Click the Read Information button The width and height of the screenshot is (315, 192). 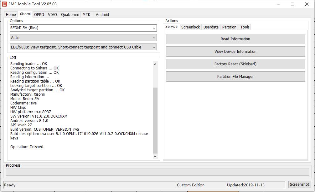pos(235,39)
